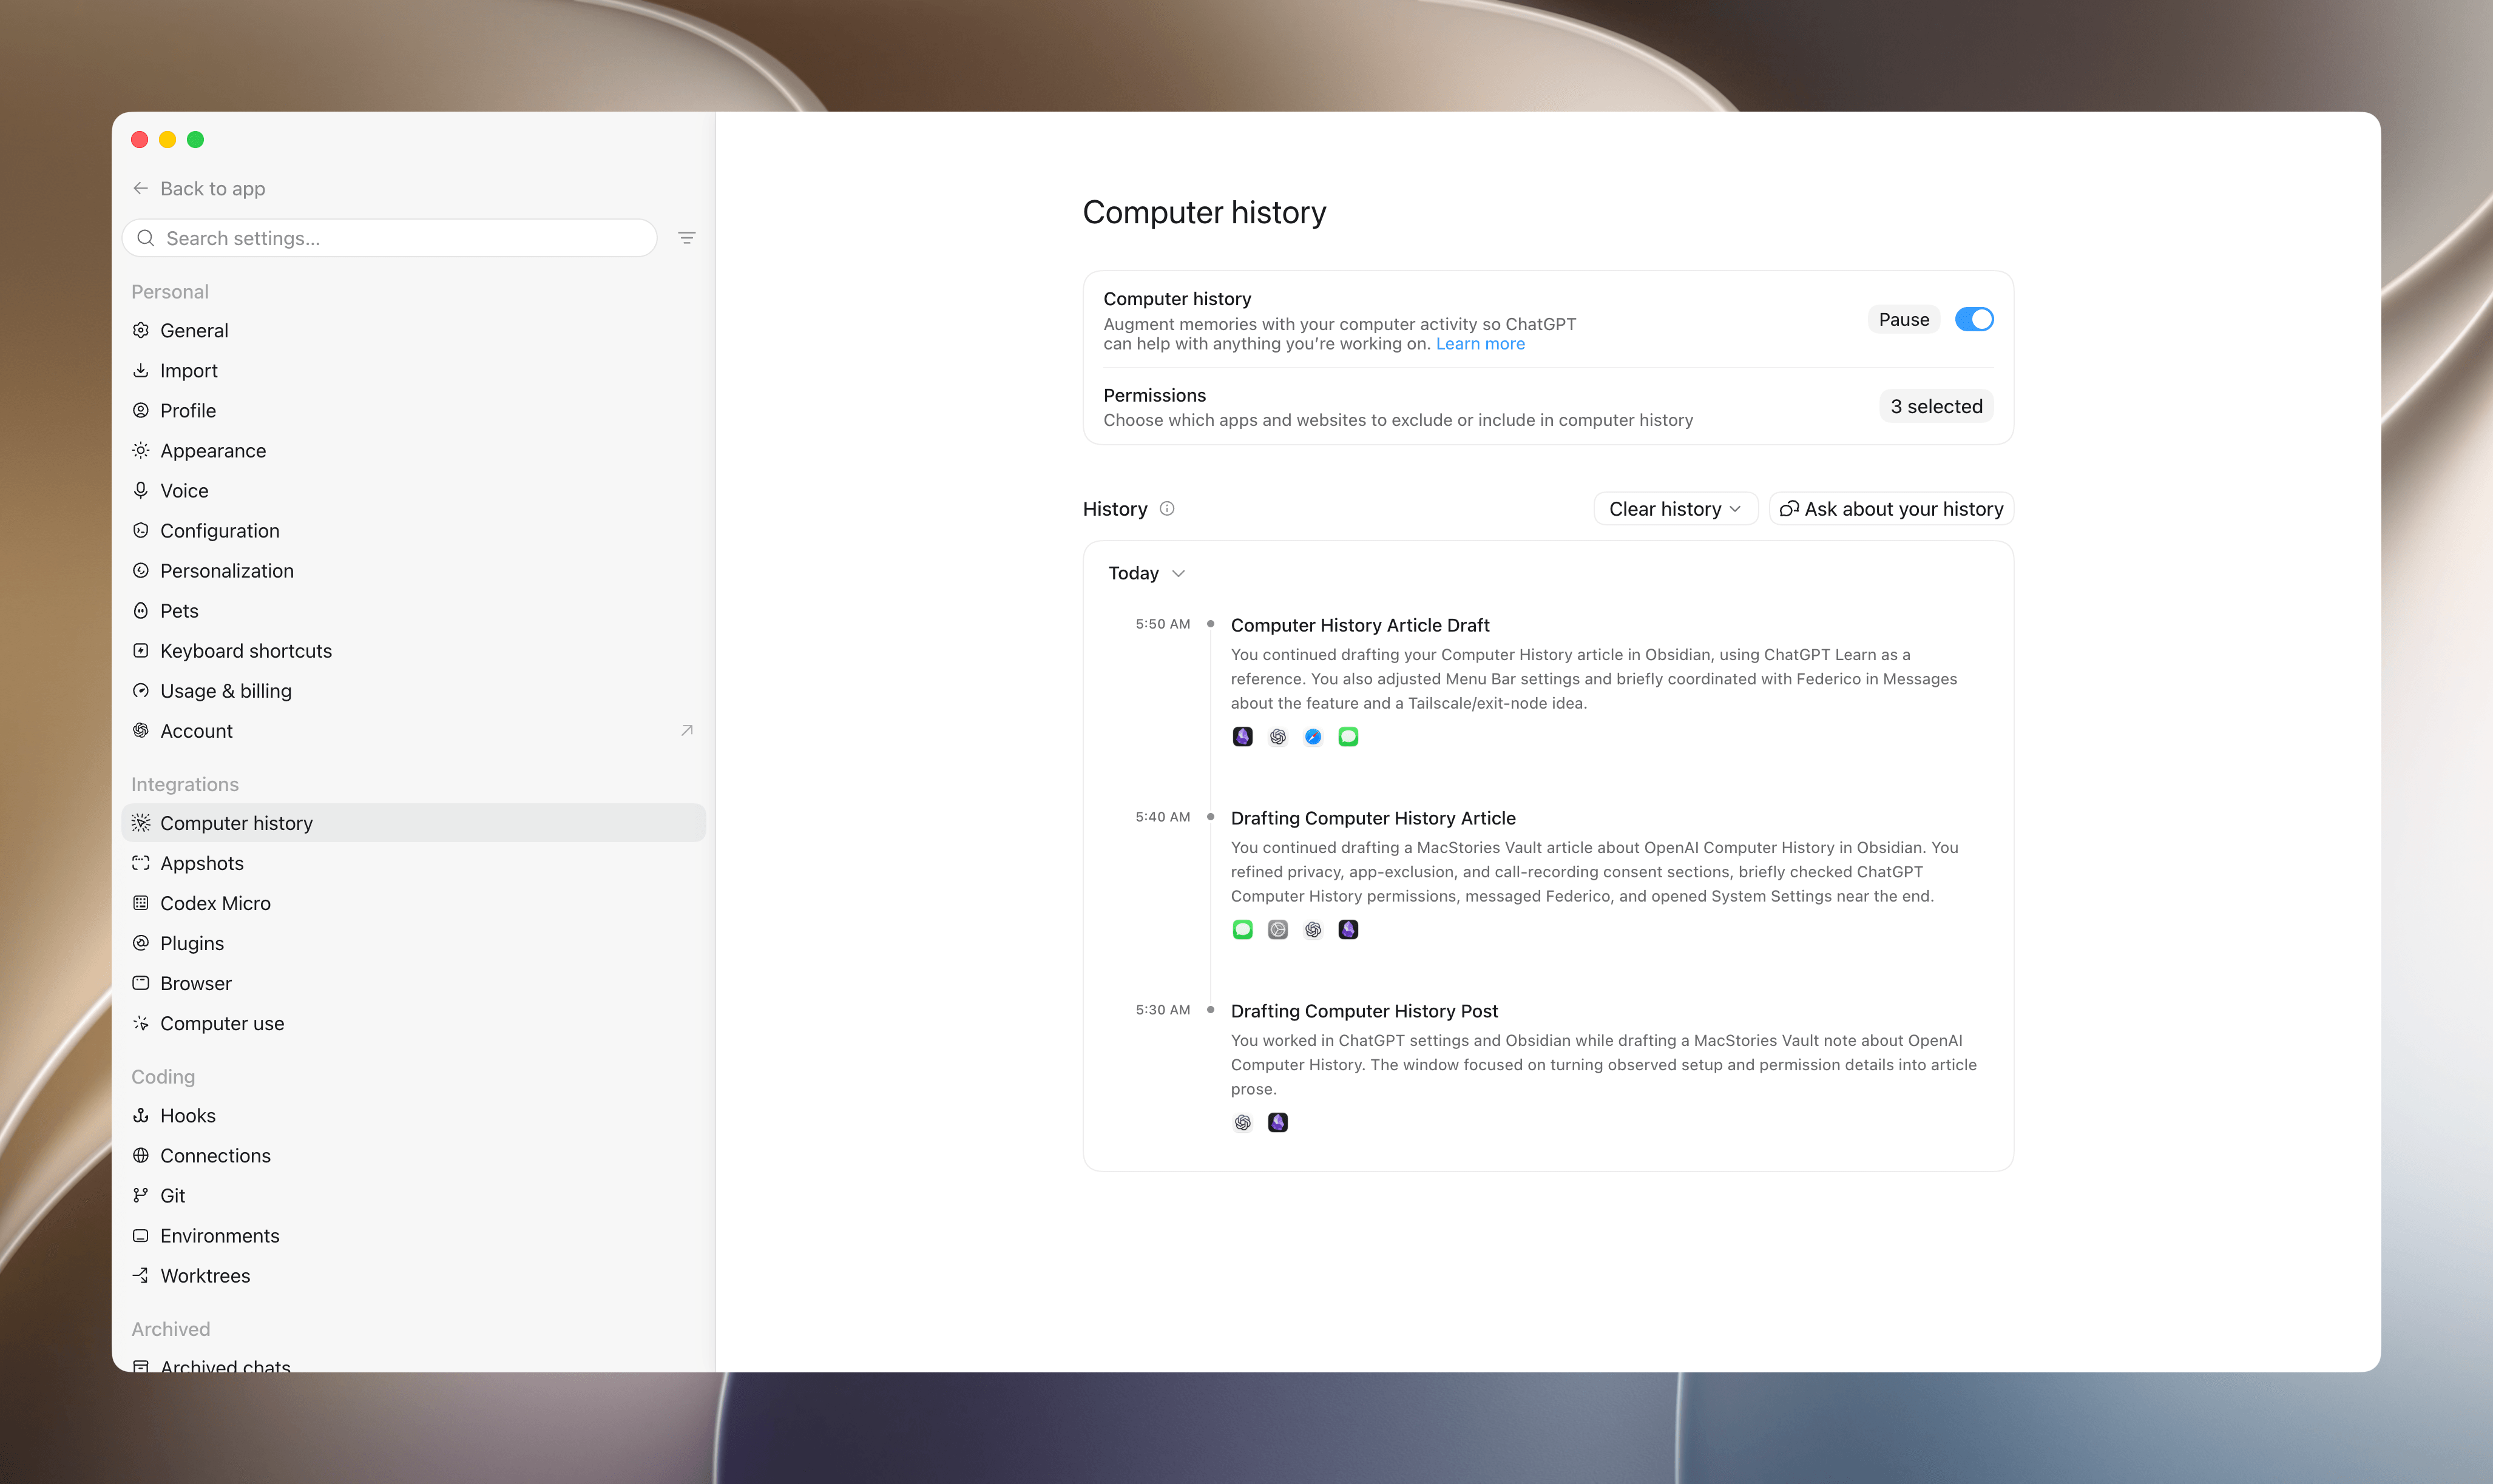Click the ChatGPT icon under the 5:40 AM entry
This screenshot has width=2493, height=1484.
point(1313,930)
